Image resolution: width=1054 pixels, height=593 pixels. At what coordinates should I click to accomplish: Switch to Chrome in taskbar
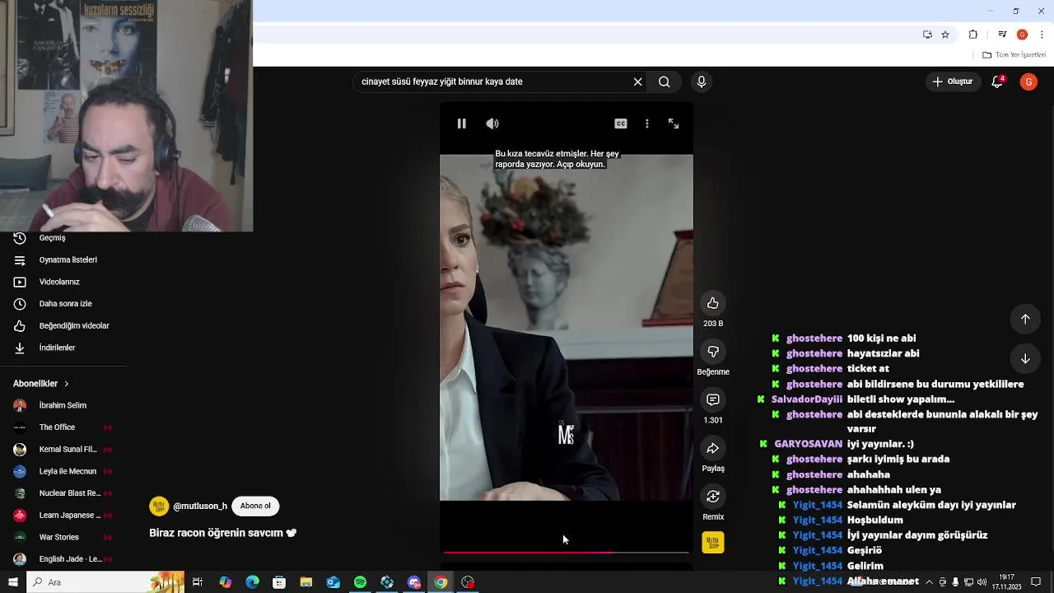point(441,582)
